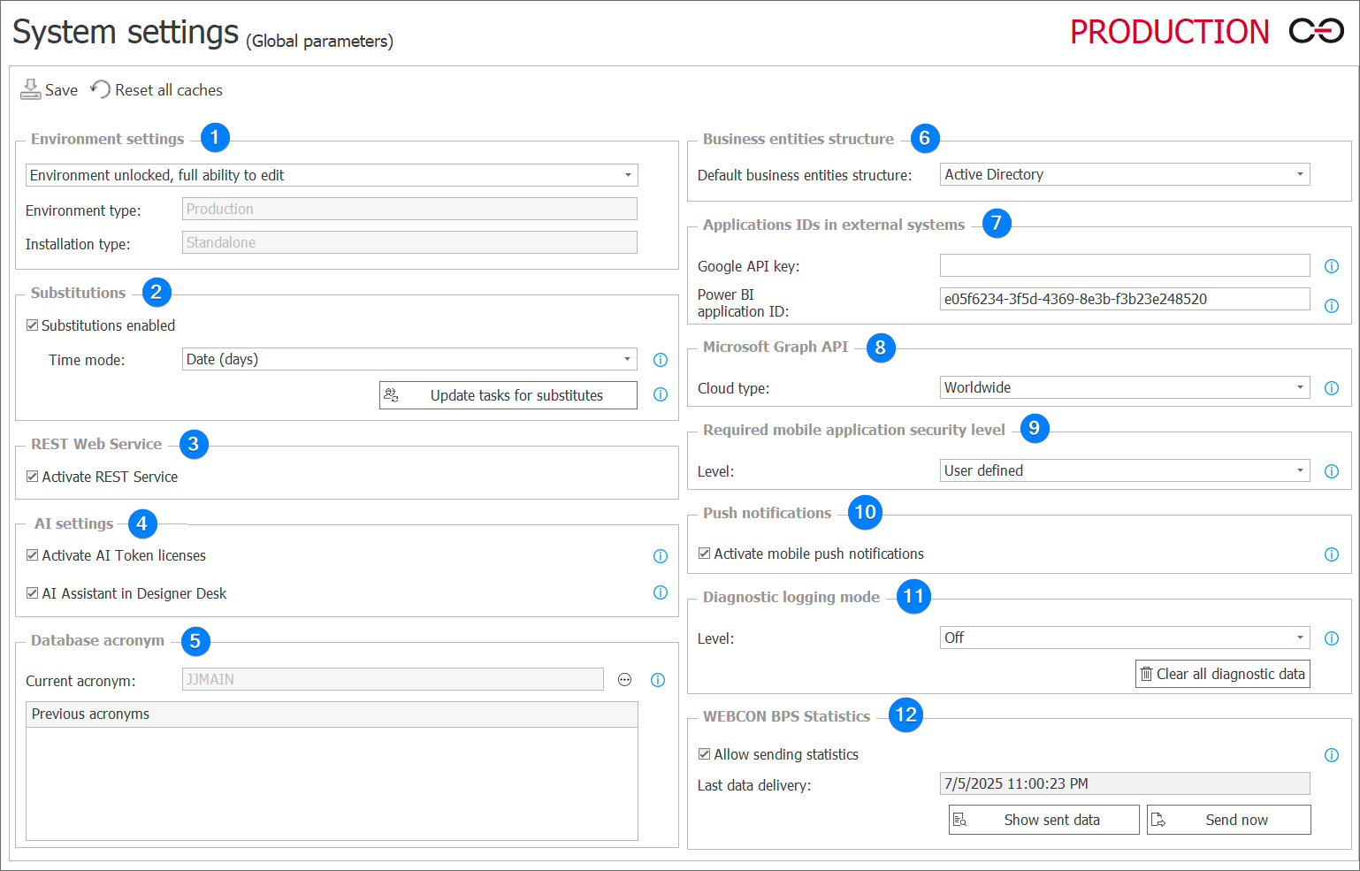Click info icon beside Current acronym field
Image resolution: width=1360 pixels, height=871 pixels.
point(657,680)
